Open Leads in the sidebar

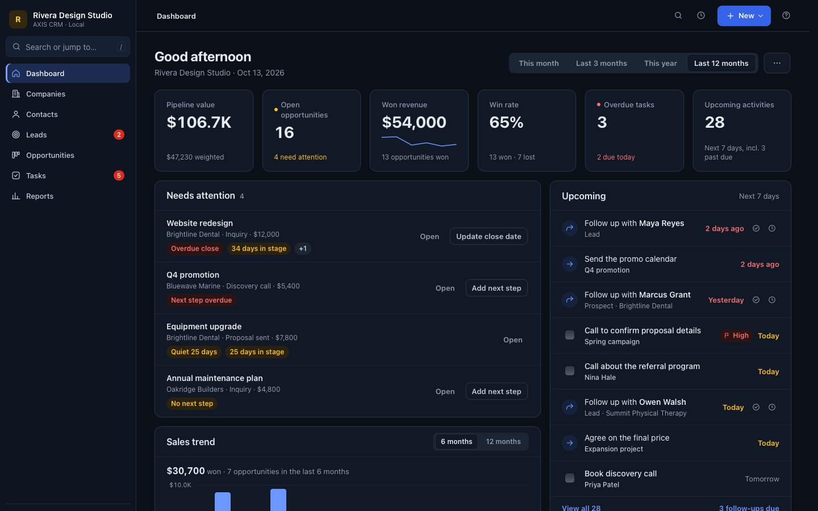tap(68, 135)
